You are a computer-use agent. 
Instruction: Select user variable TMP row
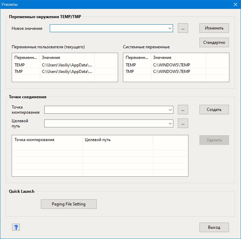coord(65,72)
